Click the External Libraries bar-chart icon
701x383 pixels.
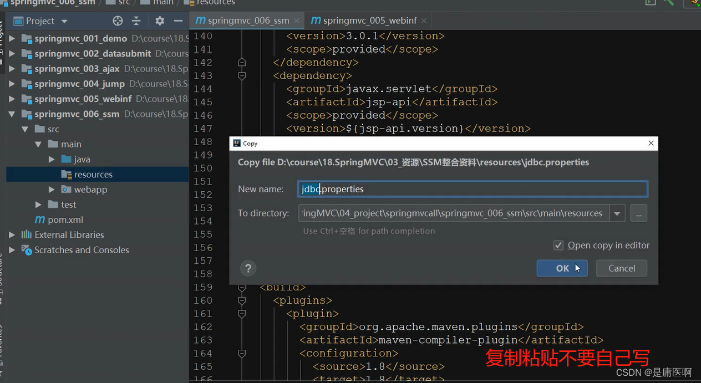[27, 235]
